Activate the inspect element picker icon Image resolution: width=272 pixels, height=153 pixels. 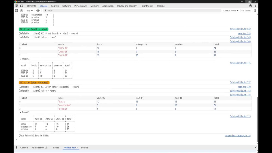[x=17, y=6]
